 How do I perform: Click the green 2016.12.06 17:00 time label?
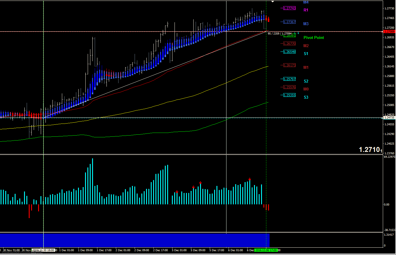pyautogui.click(x=266, y=250)
